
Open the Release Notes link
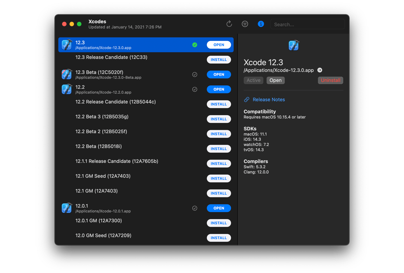(268, 100)
